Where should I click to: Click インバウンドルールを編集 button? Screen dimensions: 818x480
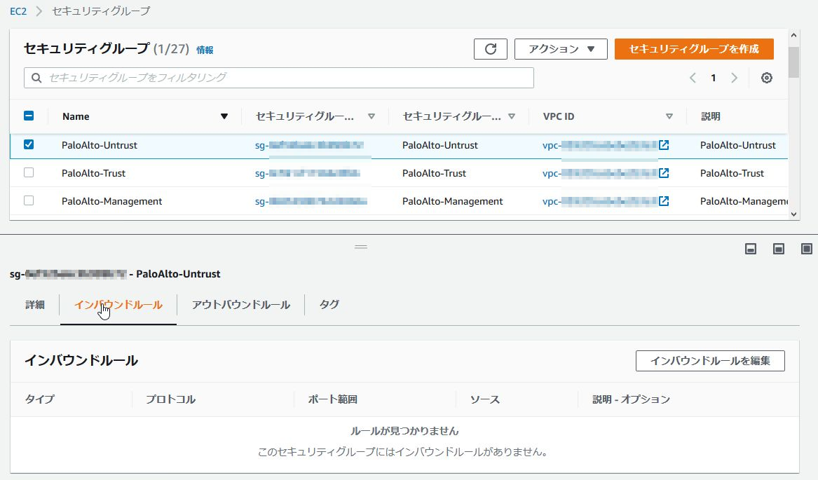click(709, 361)
